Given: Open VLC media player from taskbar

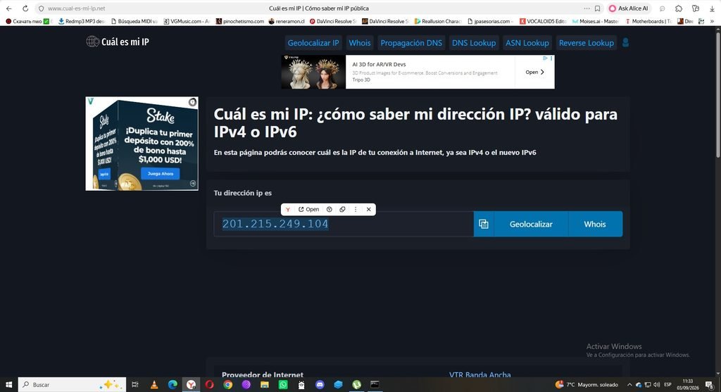Looking at the screenshot, I should coord(154,385).
